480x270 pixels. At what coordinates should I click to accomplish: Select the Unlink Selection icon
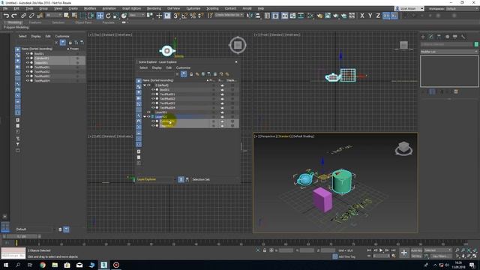click(x=31, y=16)
